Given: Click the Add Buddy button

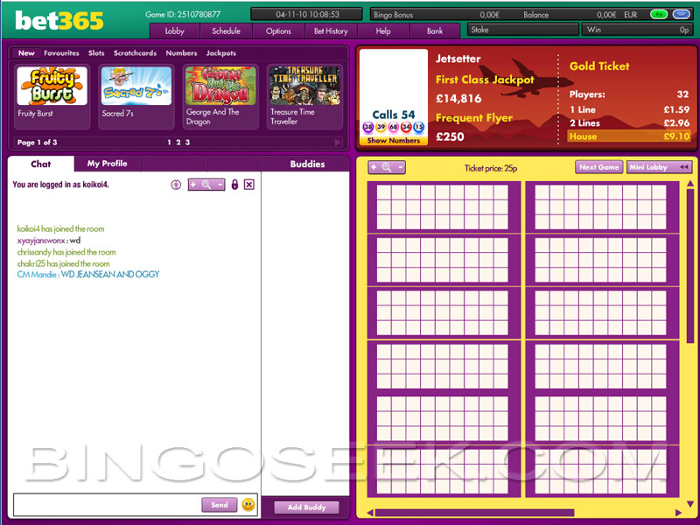Looking at the screenshot, I should click(307, 507).
